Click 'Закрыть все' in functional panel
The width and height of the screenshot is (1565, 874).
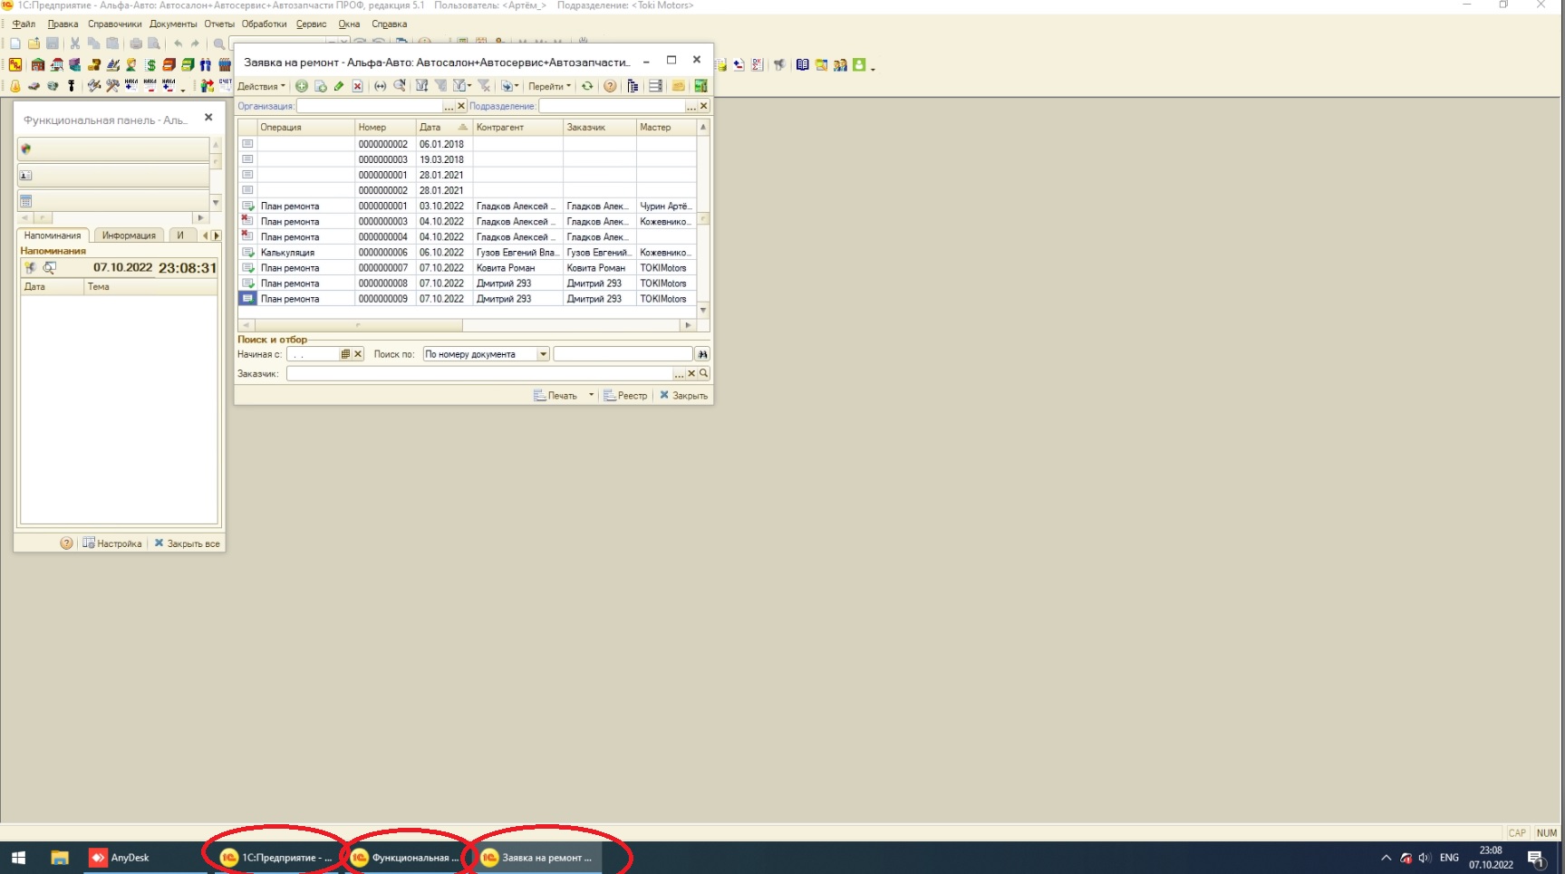pos(187,543)
